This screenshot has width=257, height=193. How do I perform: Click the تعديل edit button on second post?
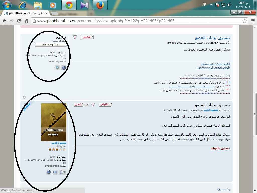78,104
